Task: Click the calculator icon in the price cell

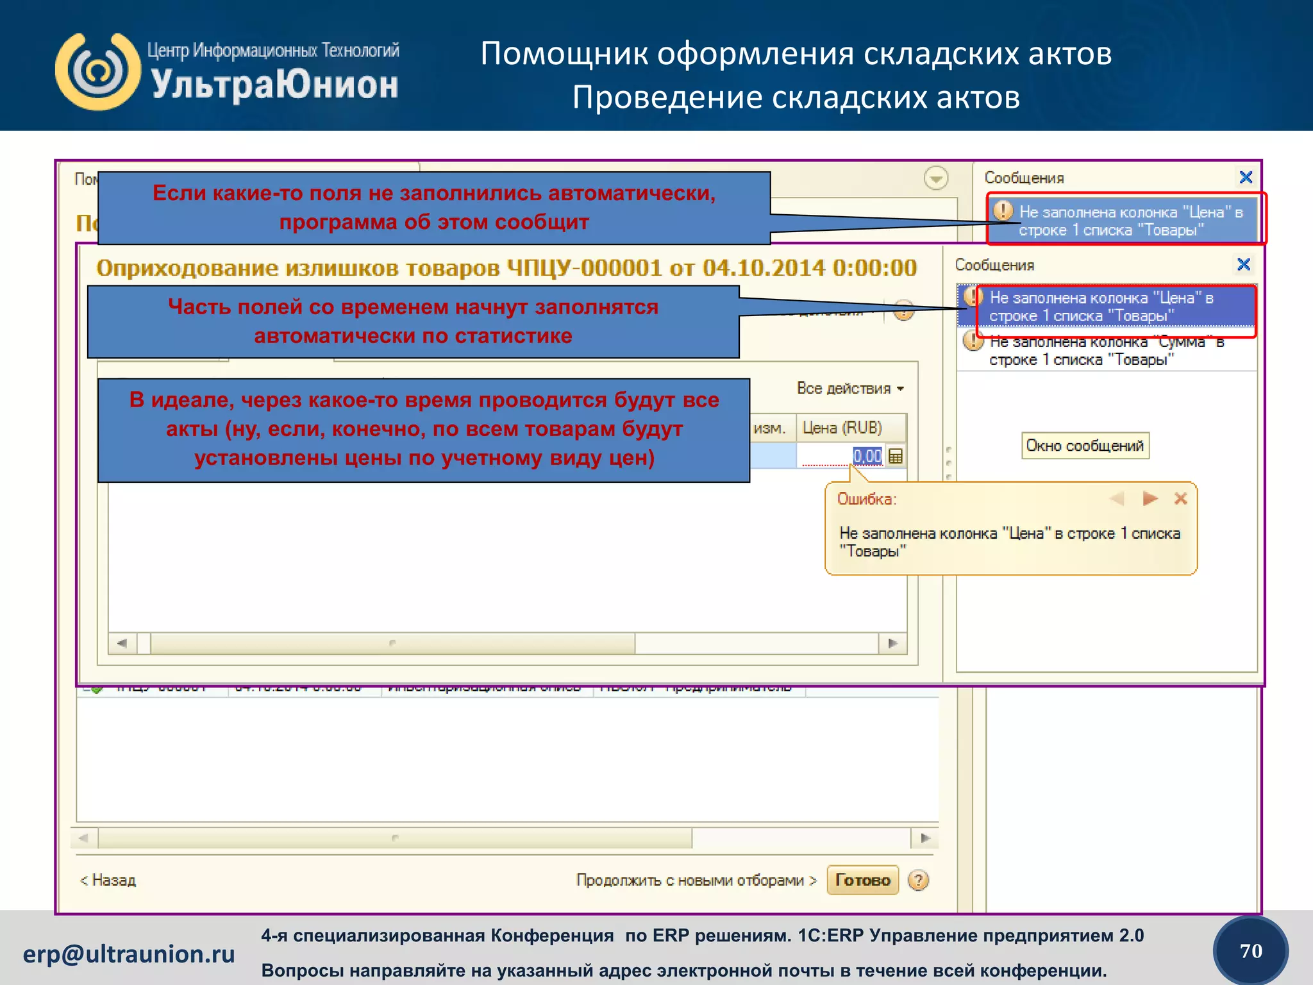Action: [896, 456]
